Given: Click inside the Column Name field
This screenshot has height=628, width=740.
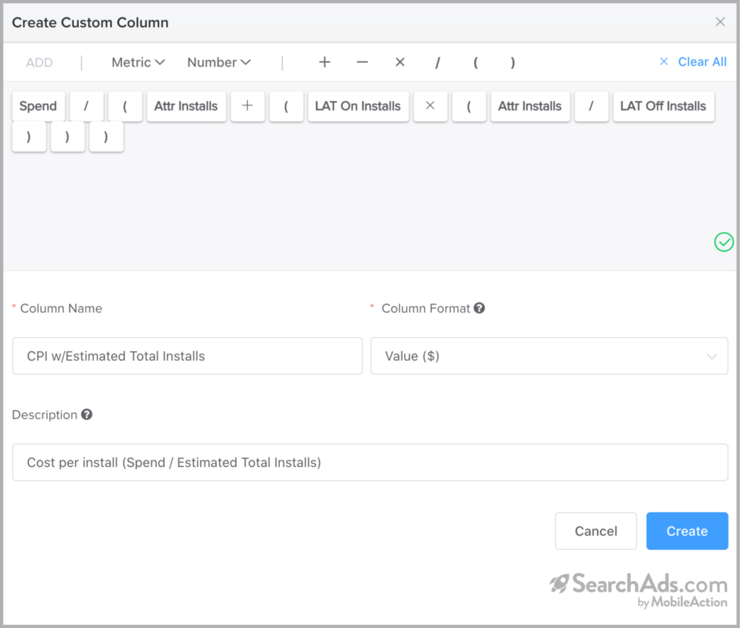Looking at the screenshot, I should point(187,356).
